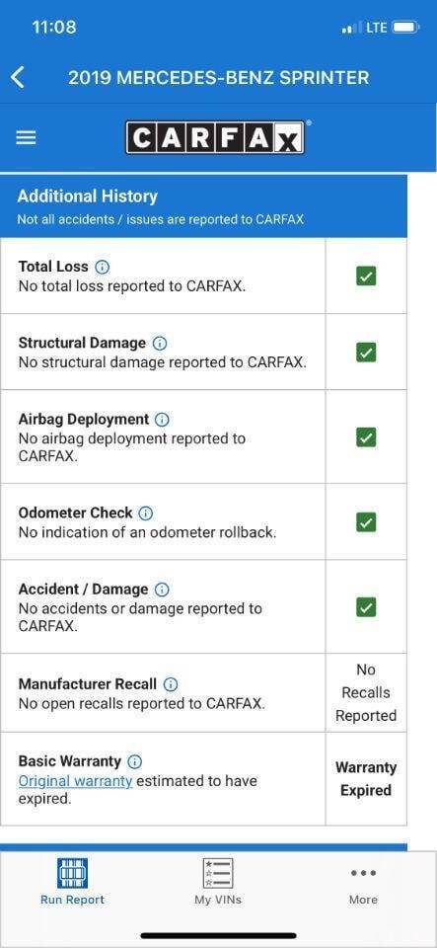
Task: View Accident / Damage info tooltip
Action: (x=162, y=590)
